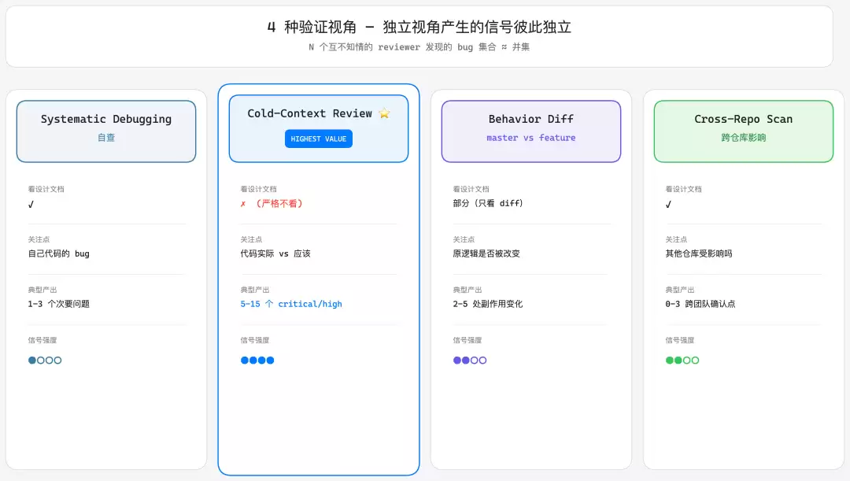
Task: Click the '5-15 个 critical/high' text
Action: click(x=291, y=304)
